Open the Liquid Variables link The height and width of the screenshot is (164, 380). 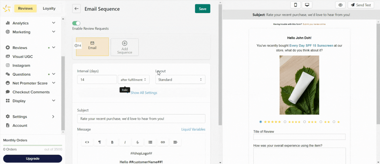193,129
